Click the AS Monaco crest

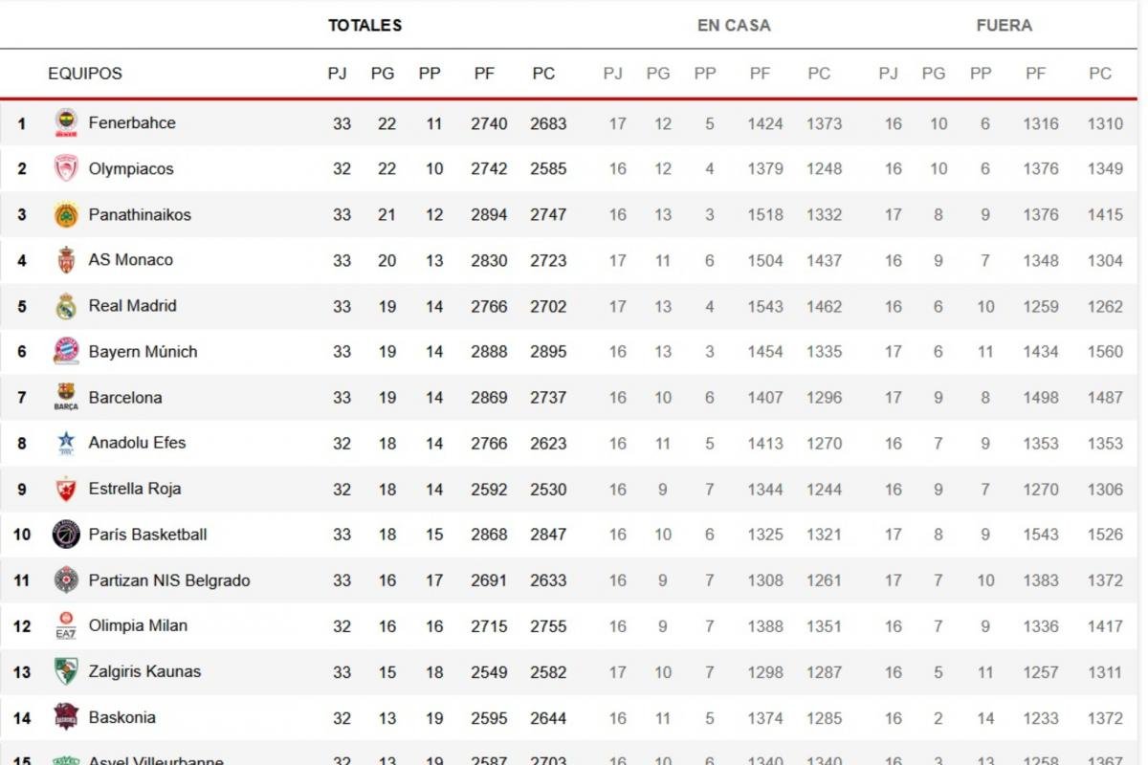(66, 260)
